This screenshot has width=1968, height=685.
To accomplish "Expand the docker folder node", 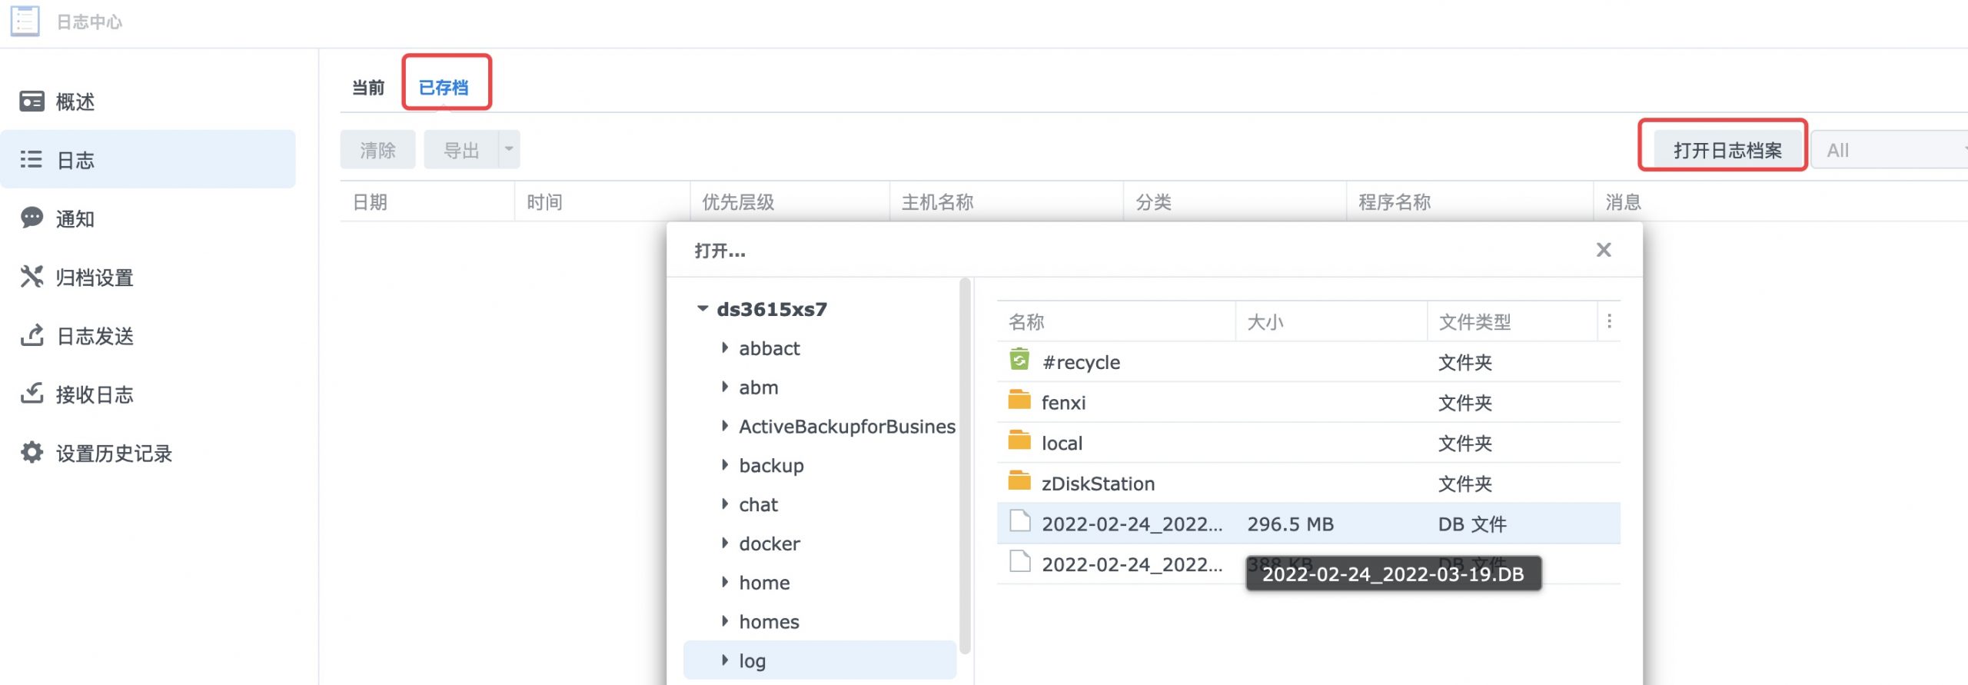I will coord(724,543).
